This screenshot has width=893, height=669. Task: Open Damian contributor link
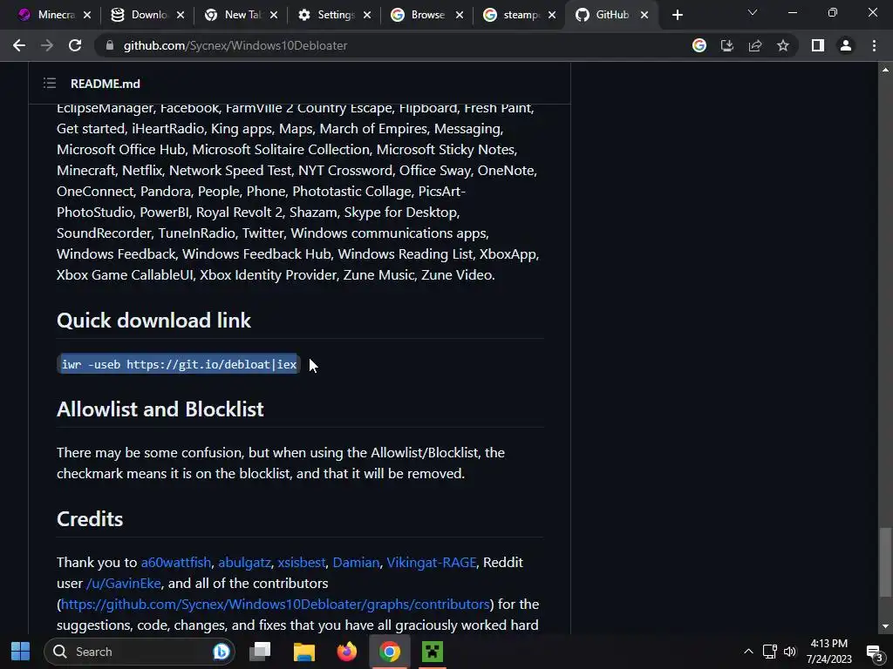point(356,562)
